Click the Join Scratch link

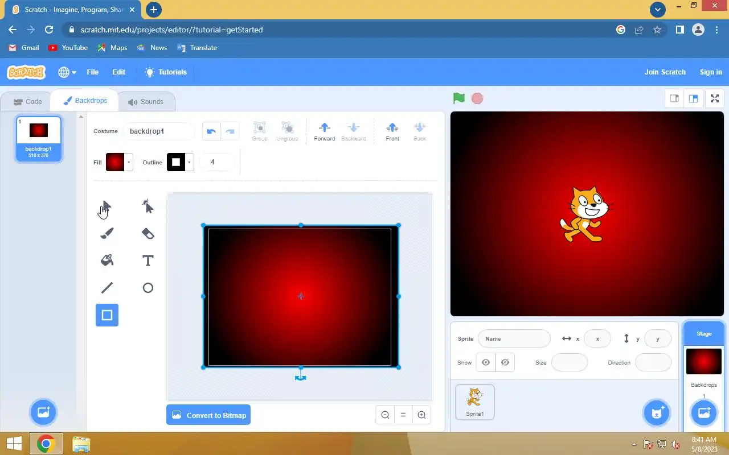click(665, 72)
